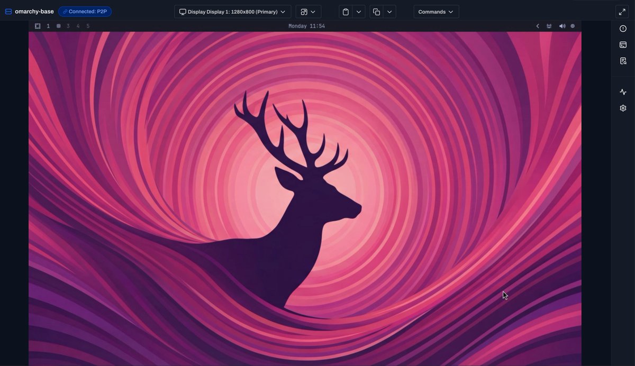
Task: Switch to workspace 3 in Waybar
Action: pos(68,26)
